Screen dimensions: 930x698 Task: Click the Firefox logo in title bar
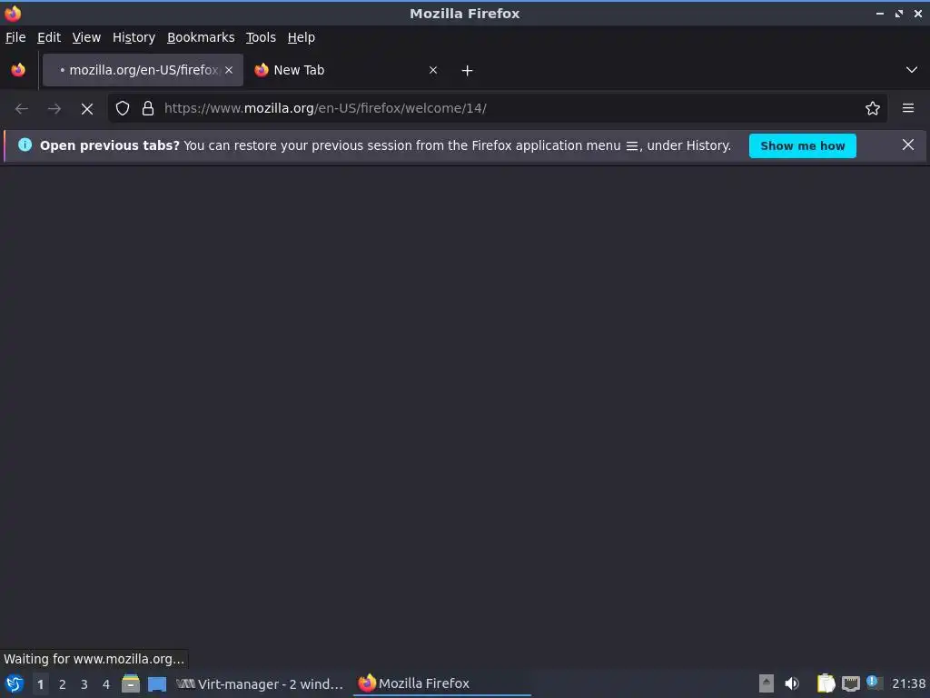(13, 13)
